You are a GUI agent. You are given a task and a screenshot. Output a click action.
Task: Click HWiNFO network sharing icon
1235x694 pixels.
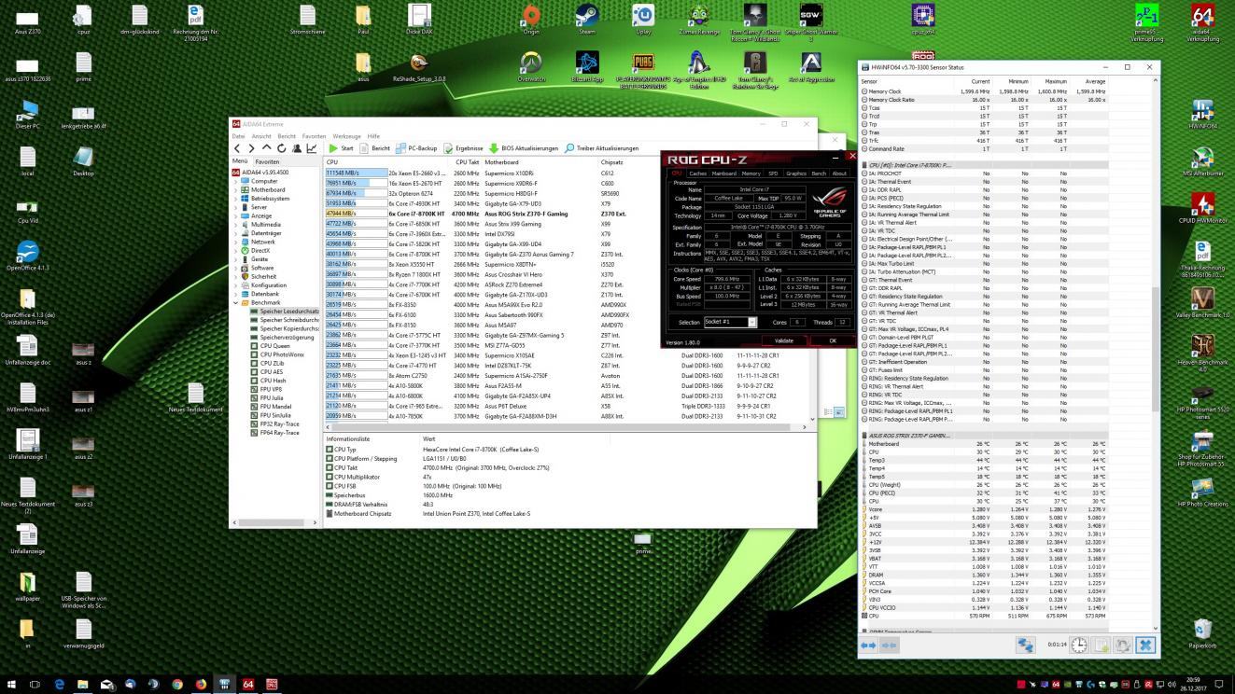coord(1027,645)
